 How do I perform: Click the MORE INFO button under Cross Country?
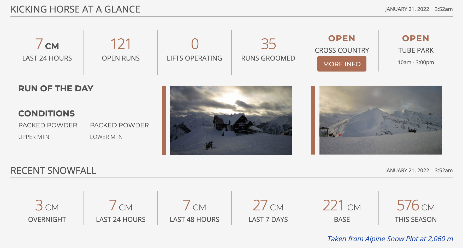coord(342,64)
